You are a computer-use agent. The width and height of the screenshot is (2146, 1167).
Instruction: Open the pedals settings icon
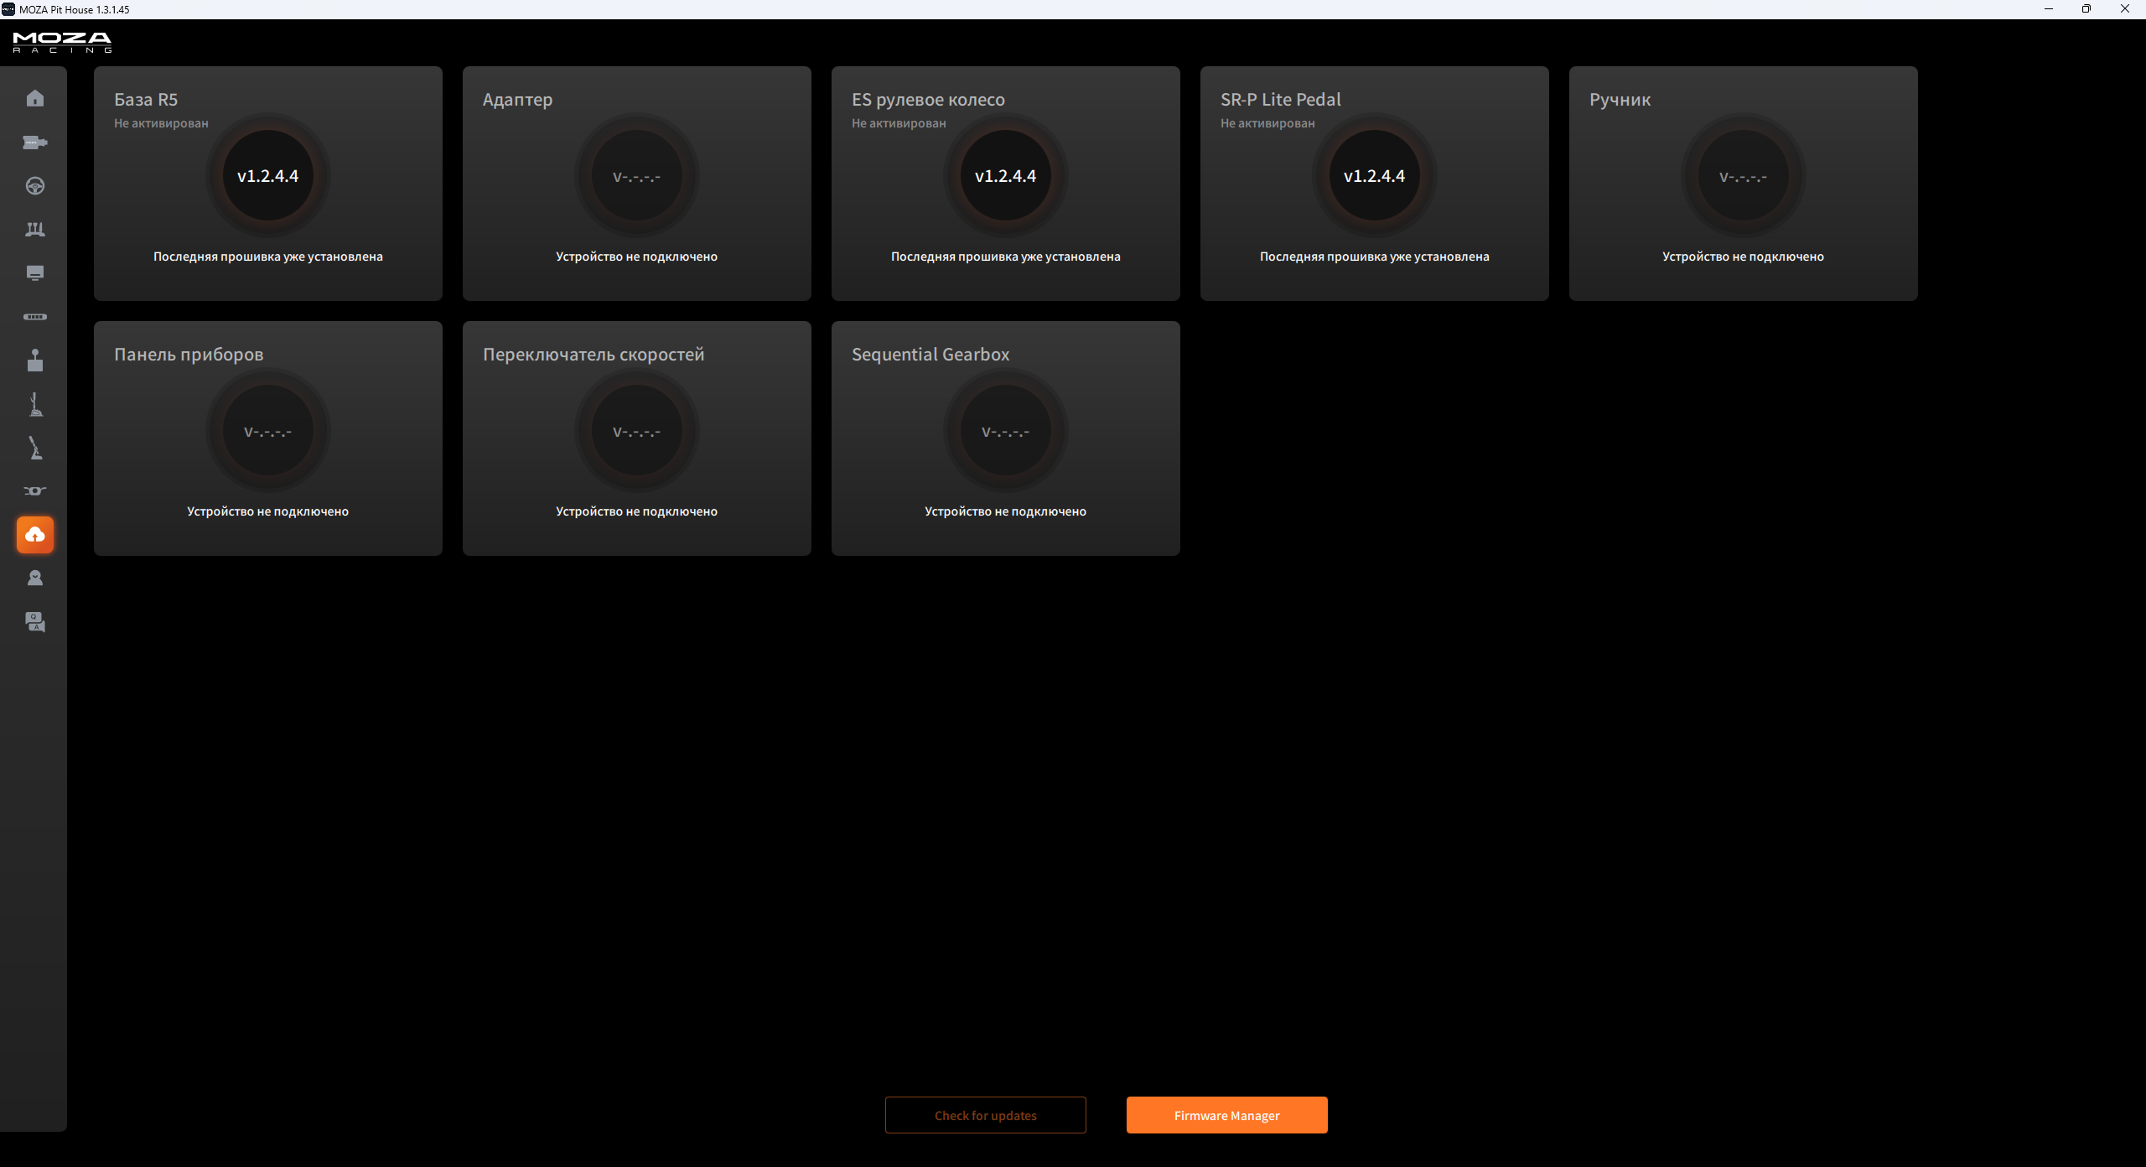[x=35, y=230]
